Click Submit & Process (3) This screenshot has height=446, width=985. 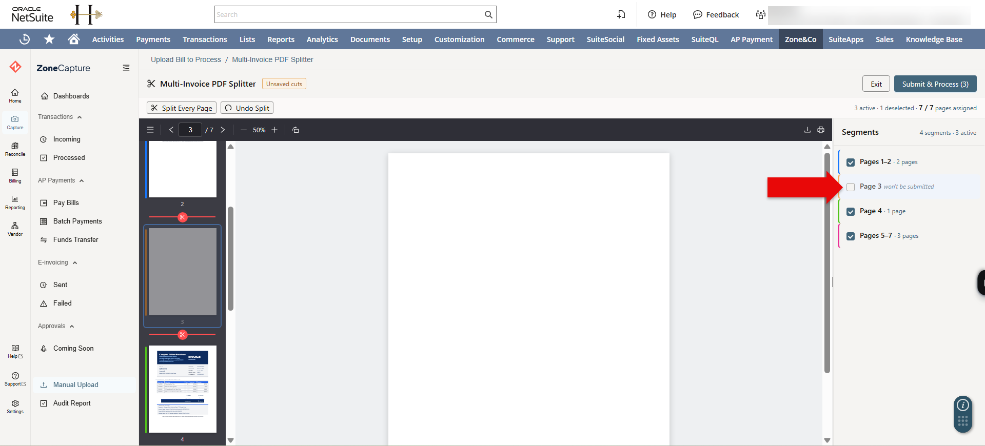tap(935, 84)
